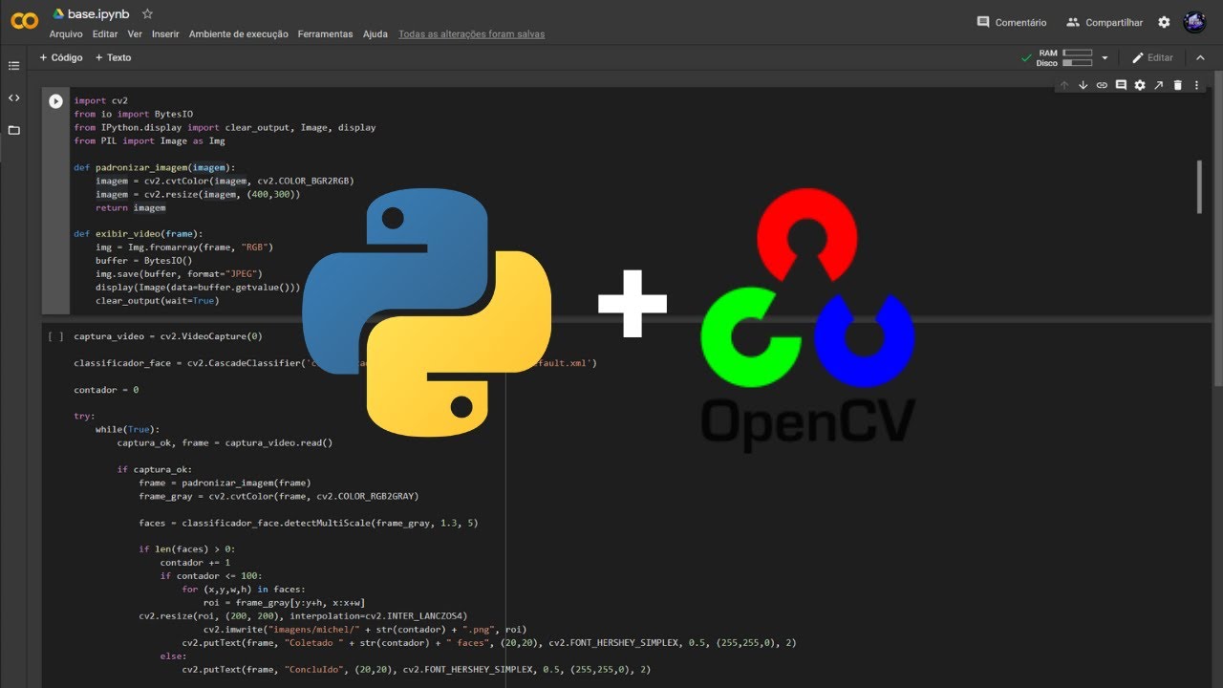Click the 'while(True):' line
This screenshot has width=1223, height=688.
[x=128, y=430]
